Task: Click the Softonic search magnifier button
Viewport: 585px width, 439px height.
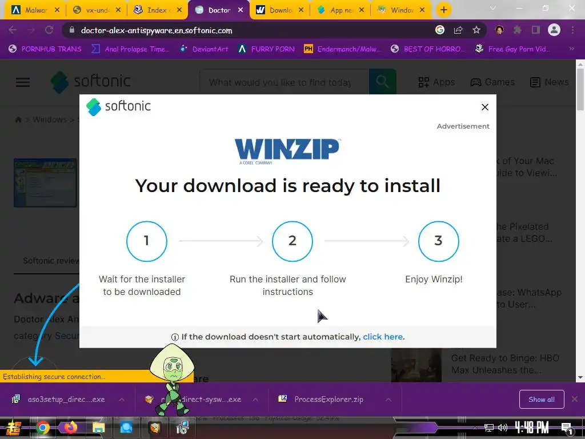Action: (382, 82)
